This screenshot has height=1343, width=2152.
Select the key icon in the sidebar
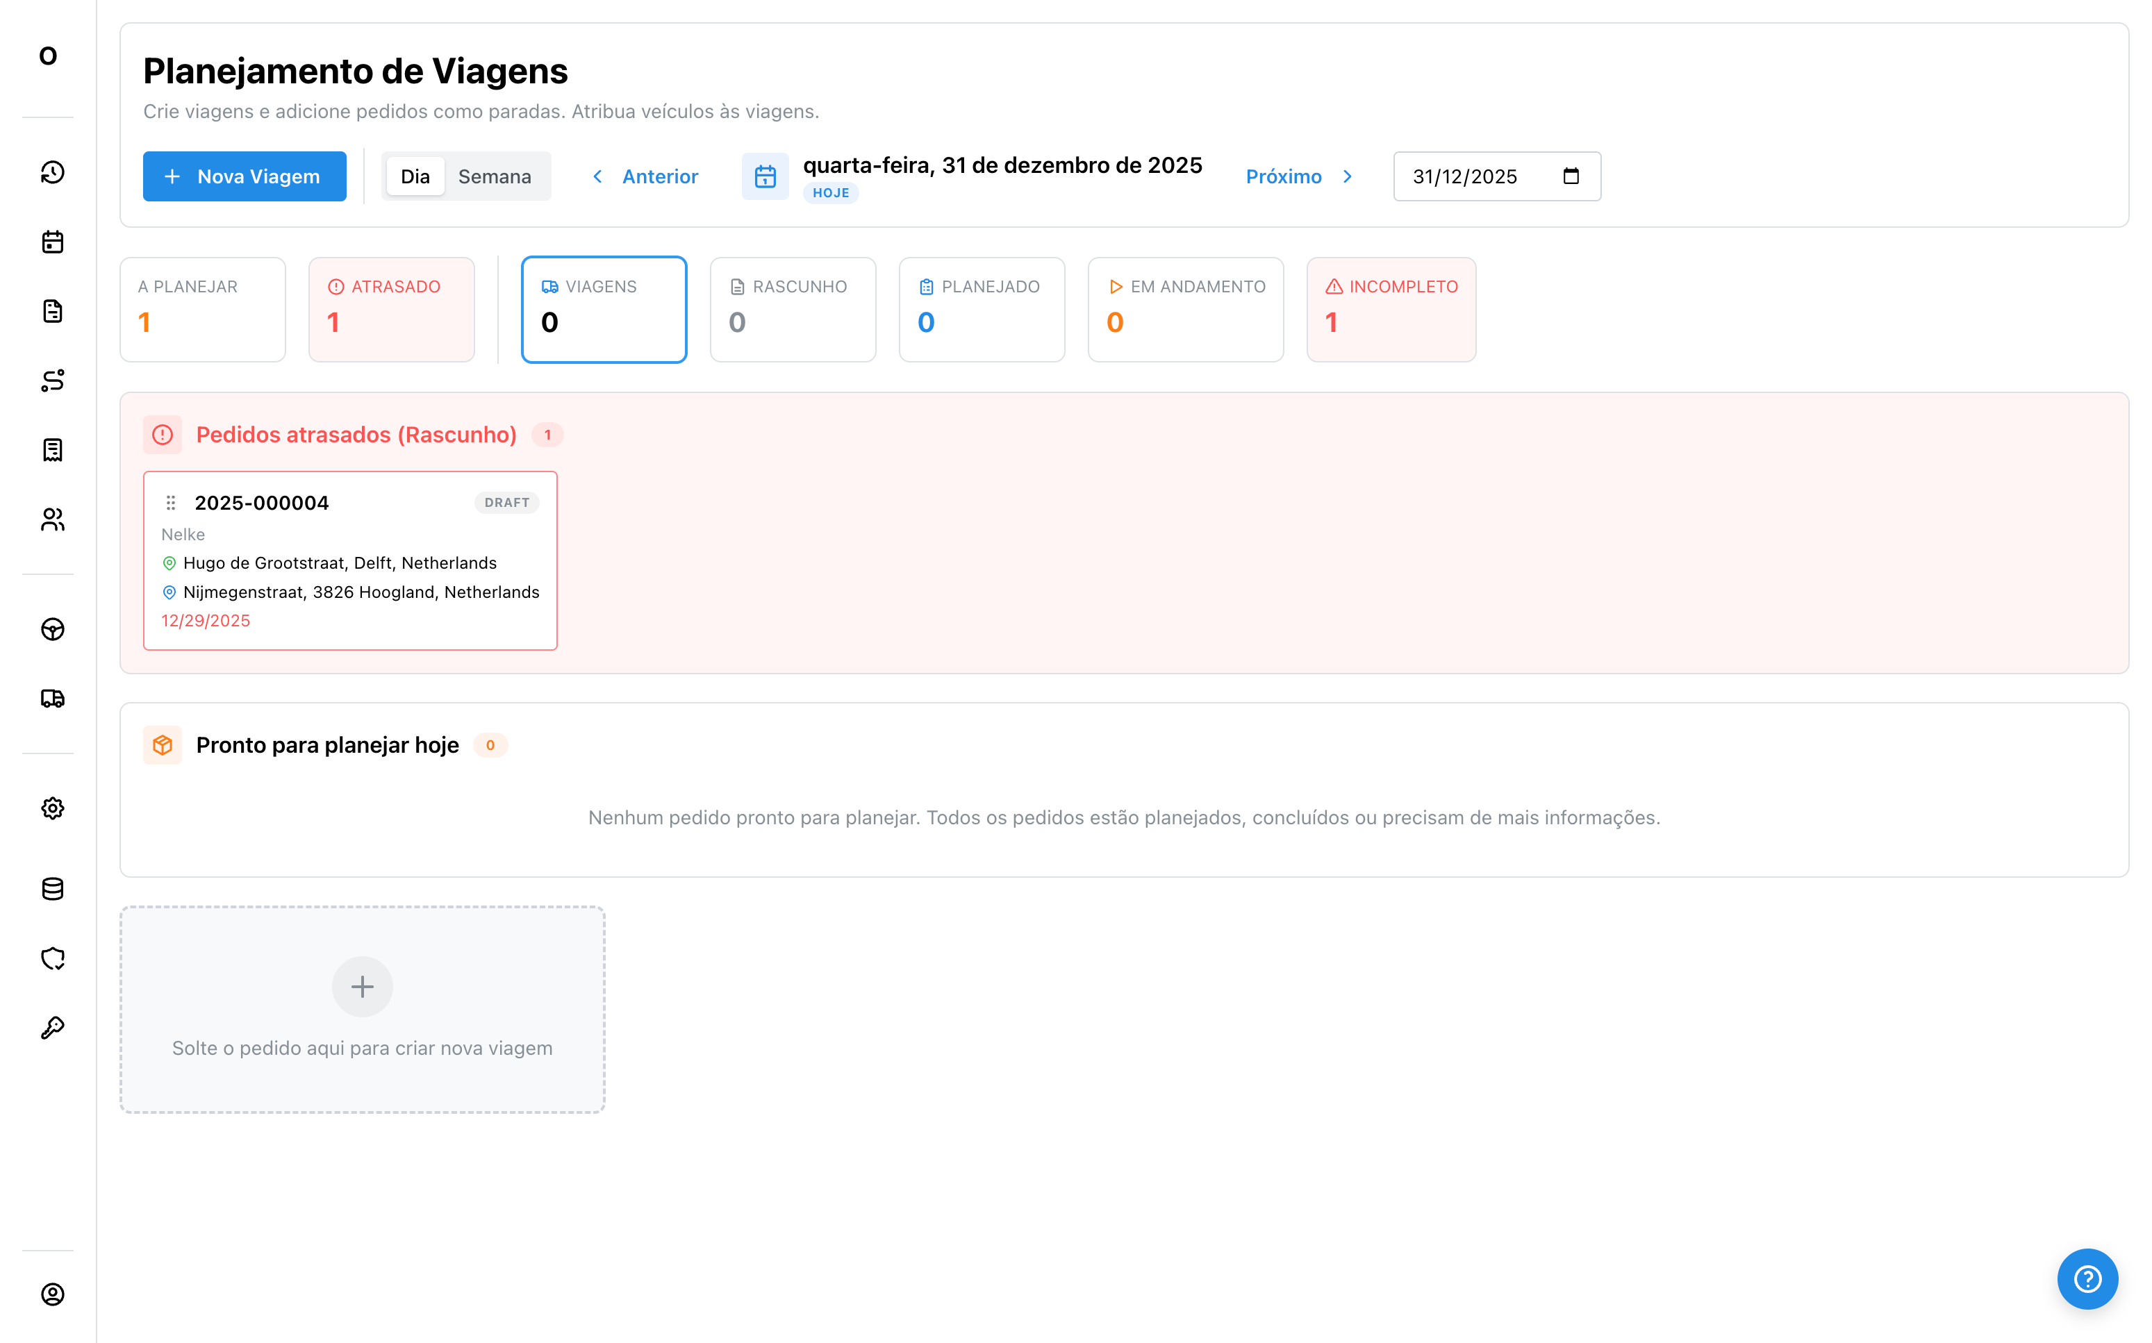click(x=51, y=1028)
